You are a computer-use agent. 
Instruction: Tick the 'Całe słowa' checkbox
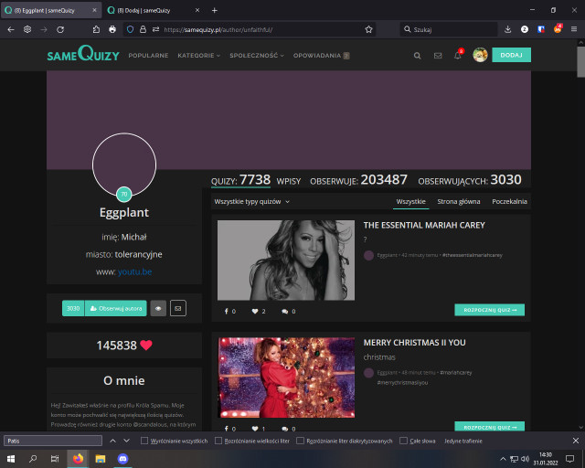tap(405, 441)
